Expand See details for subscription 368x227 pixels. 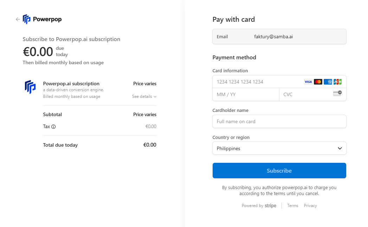pos(144,96)
